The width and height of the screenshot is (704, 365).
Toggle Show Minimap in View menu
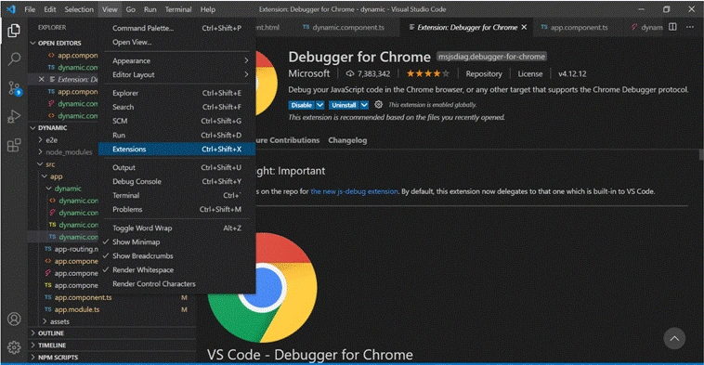click(176, 242)
